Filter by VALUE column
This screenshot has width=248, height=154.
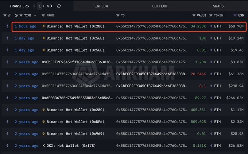(x=194, y=15)
